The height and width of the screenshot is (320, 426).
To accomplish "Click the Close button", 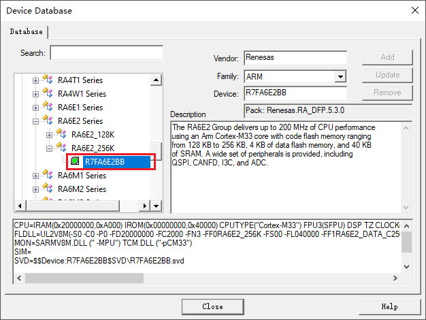I will tap(213, 306).
